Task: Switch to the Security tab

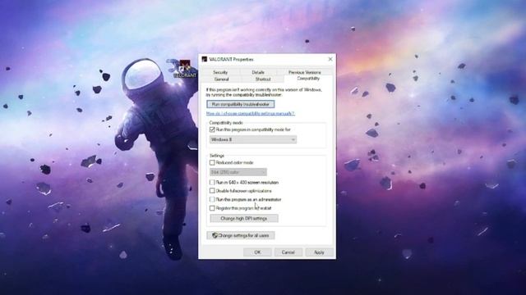Action: 220,72
